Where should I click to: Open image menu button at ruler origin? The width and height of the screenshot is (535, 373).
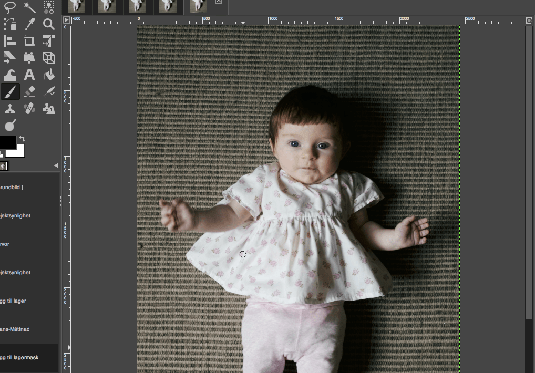click(x=66, y=20)
